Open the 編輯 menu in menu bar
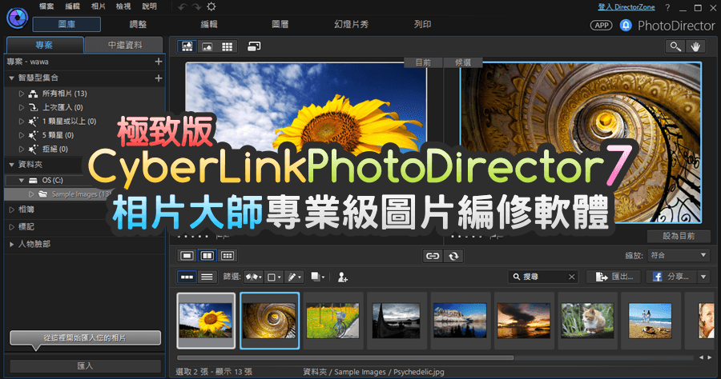 point(72,6)
